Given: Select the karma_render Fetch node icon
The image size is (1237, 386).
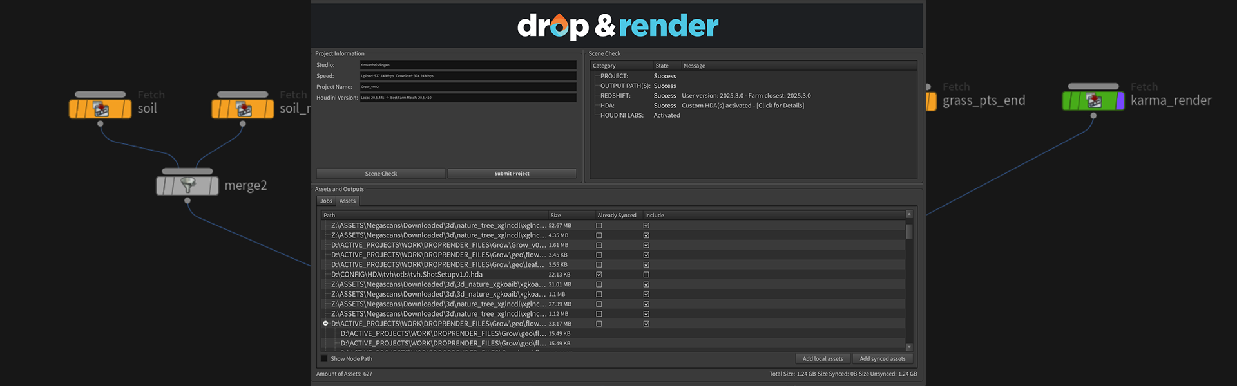Looking at the screenshot, I should pos(1094,101).
